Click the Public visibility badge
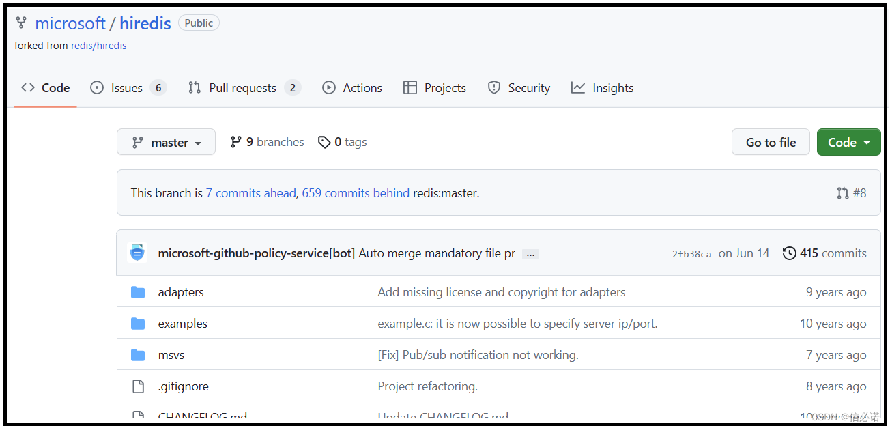The image size is (890, 428). (199, 23)
